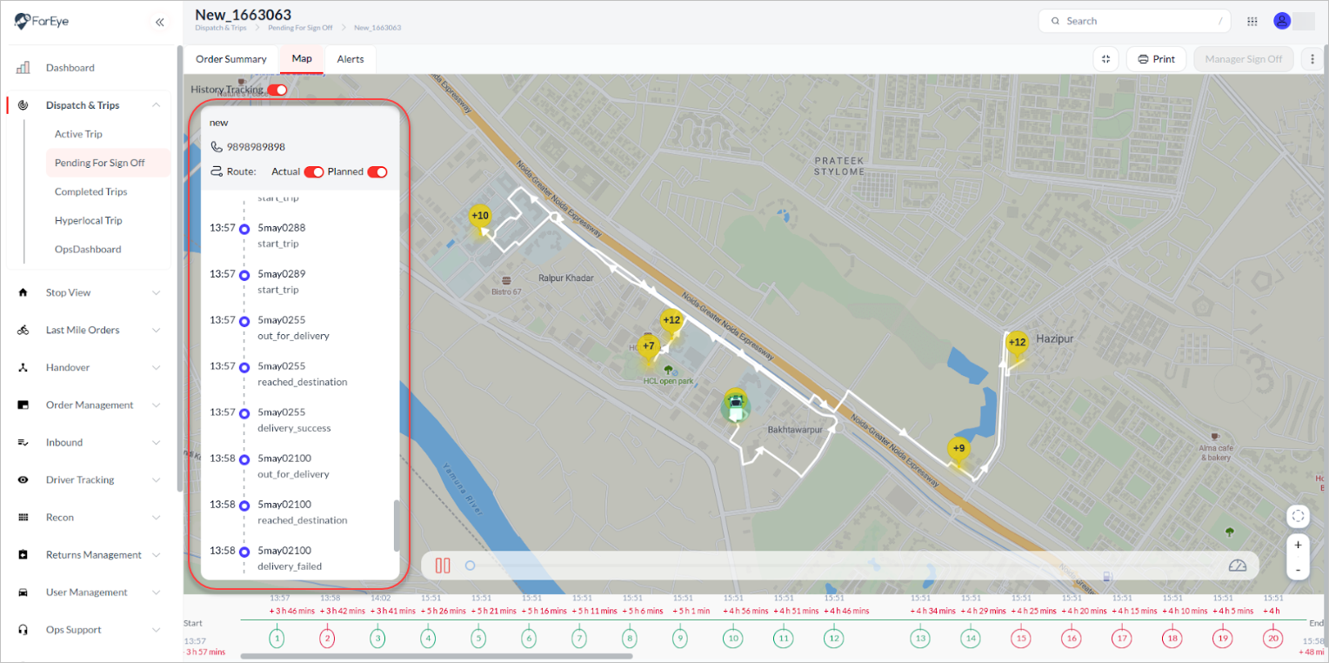Click the User Management car icon
The image size is (1329, 663).
(23, 592)
